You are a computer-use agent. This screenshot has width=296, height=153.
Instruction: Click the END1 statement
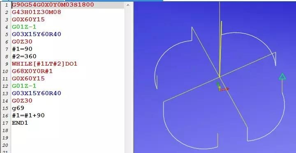[x=20, y=123]
